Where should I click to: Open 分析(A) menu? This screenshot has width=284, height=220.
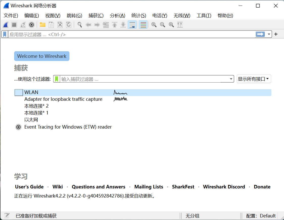pos(118,16)
